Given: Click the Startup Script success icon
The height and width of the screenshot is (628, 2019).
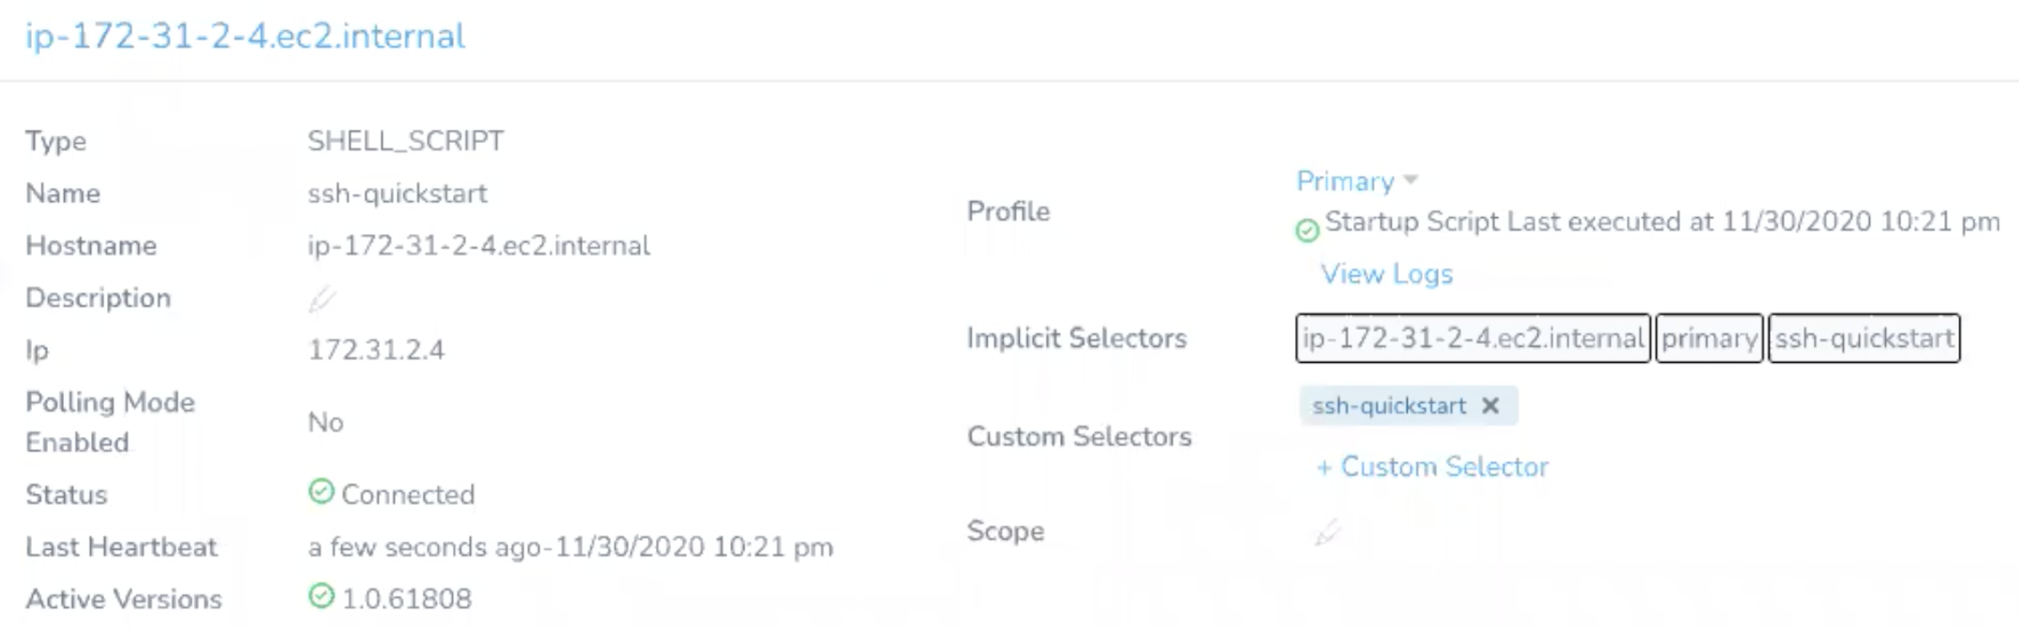Looking at the screenshot, I should [x=1307, y=230].
